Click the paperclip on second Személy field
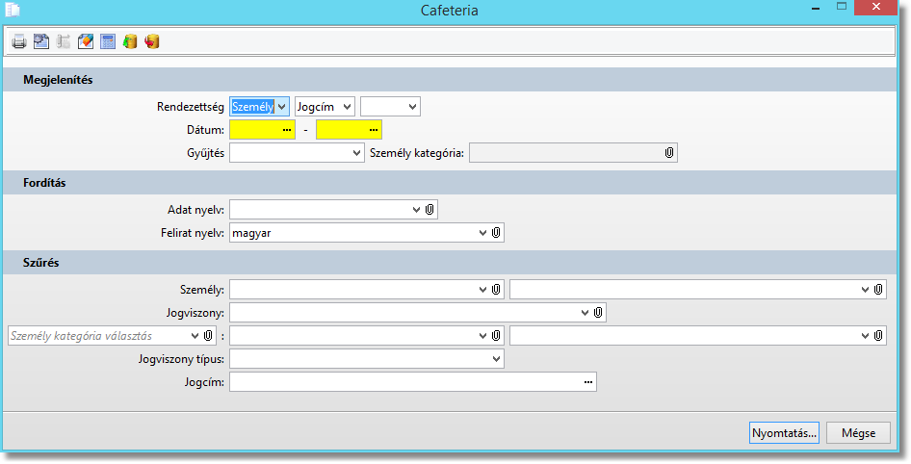This screenshot has width=911, height=464. [x=878, y=289]
